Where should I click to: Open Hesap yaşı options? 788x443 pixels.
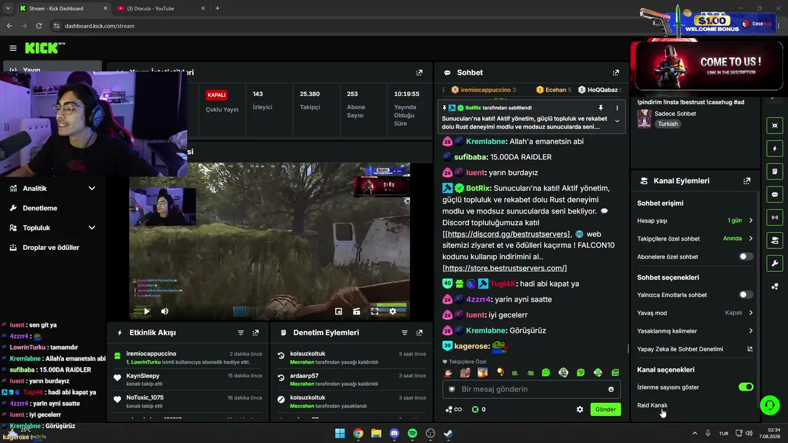pos(695,220)
